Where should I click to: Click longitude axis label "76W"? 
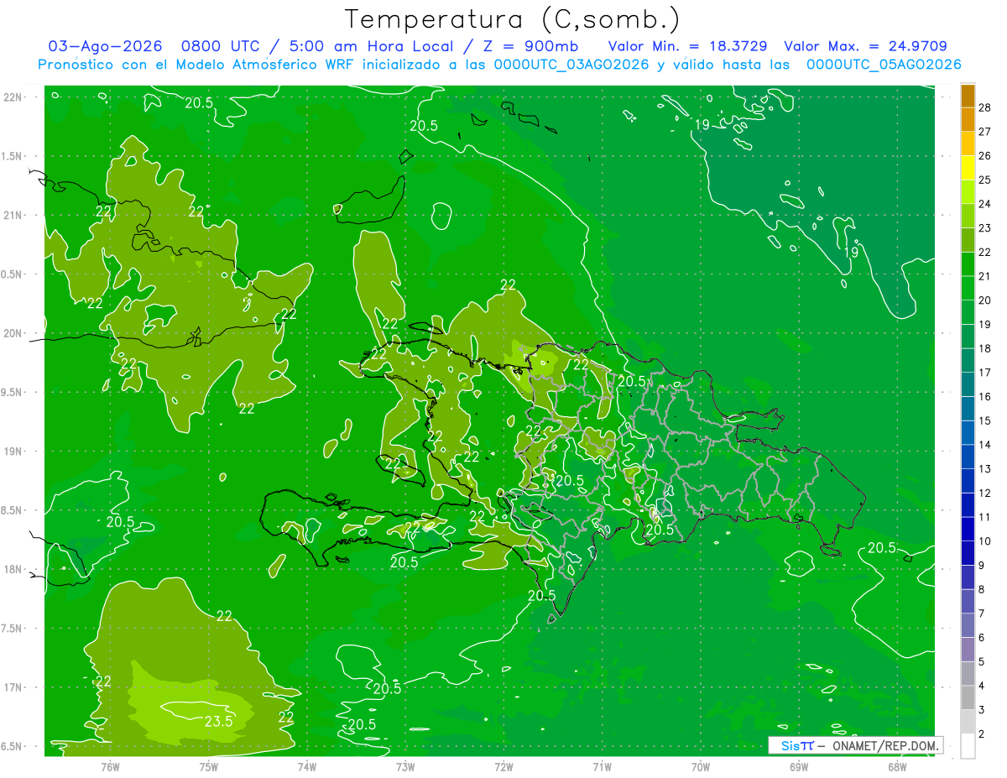pos(110,766)
